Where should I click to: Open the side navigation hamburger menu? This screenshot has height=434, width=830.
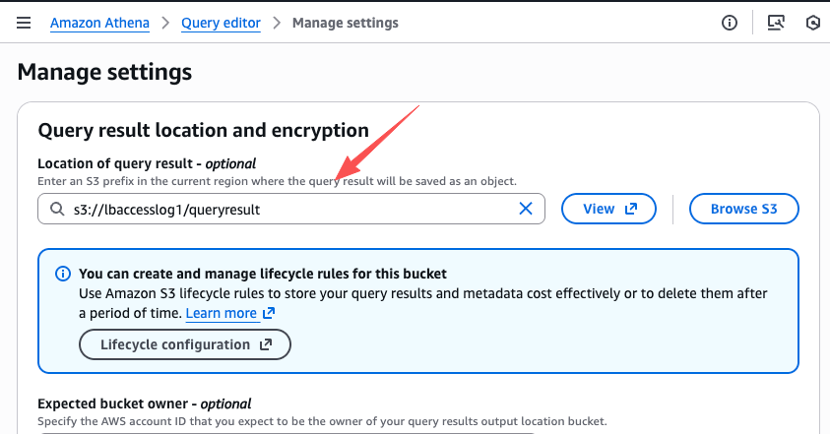pyautogui.click(x=25, y=23)
